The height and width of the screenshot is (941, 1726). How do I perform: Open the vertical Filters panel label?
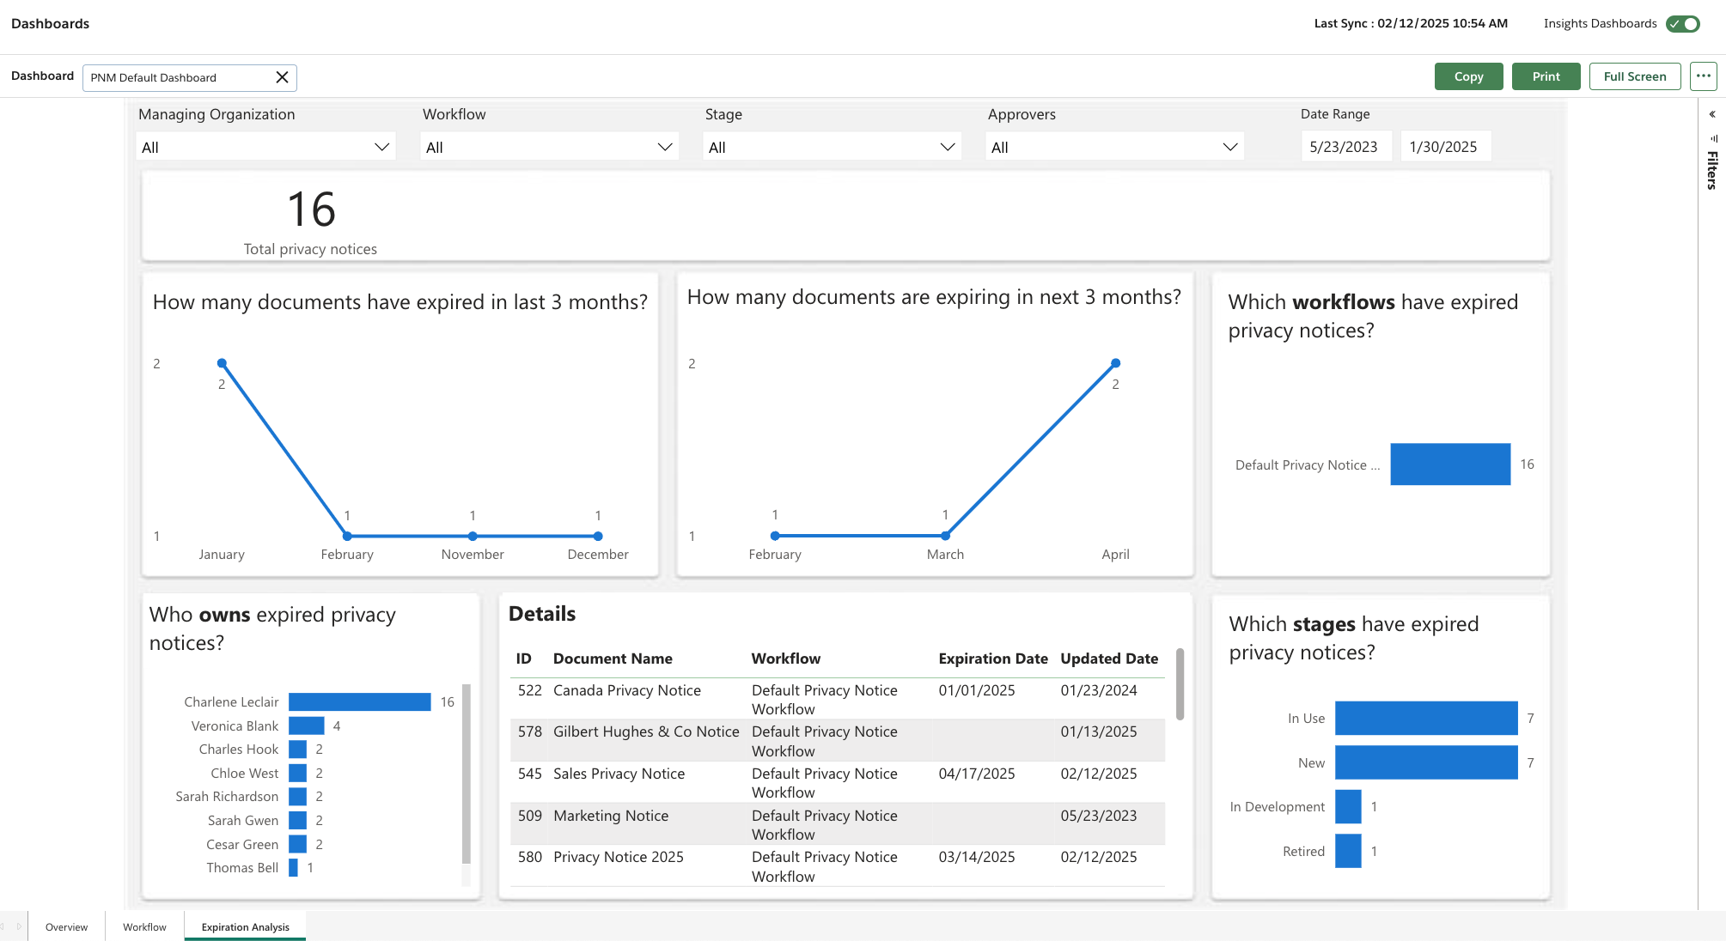[1712, 170]
